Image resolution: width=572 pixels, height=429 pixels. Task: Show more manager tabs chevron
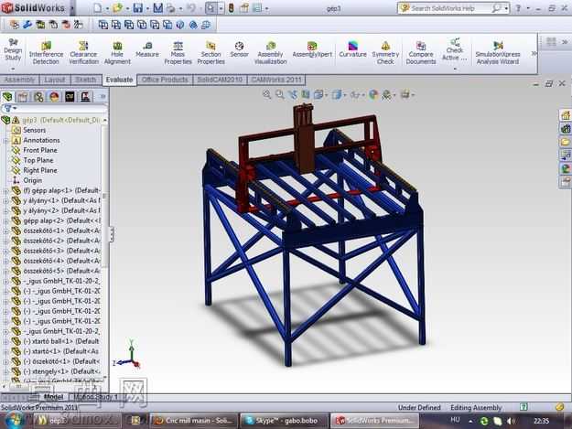[103, 97]
